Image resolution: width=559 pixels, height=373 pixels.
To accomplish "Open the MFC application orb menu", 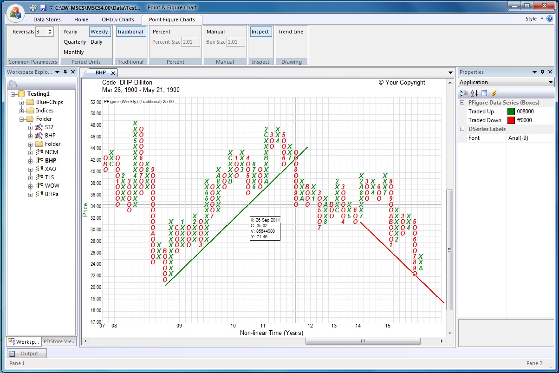I will coord(15,12).
